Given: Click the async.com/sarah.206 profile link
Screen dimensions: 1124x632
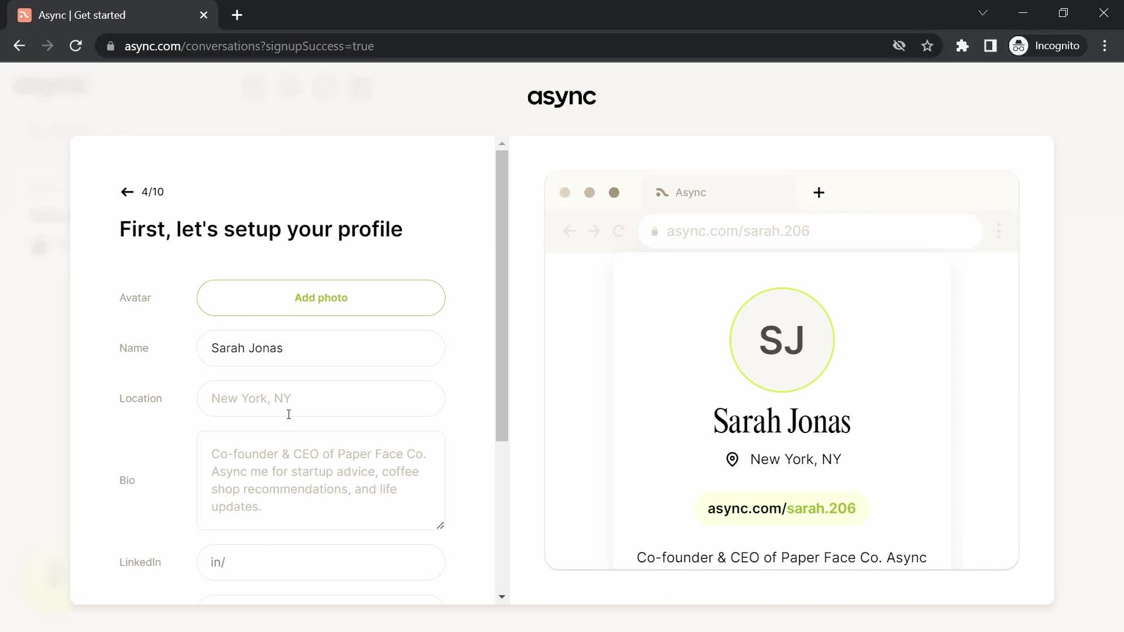Looking at the screenshot, I should point(782,509).
